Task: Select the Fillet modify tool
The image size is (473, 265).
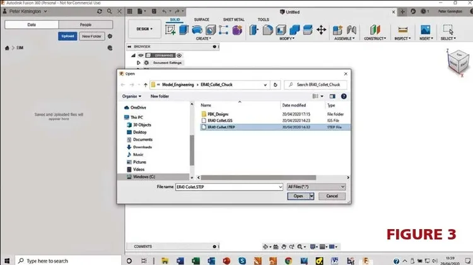Action: [x=267, y=30]
